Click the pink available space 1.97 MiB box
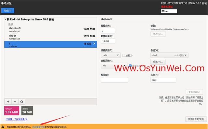The width and height of the screenshot is (208, 129). tap(12, 111)
